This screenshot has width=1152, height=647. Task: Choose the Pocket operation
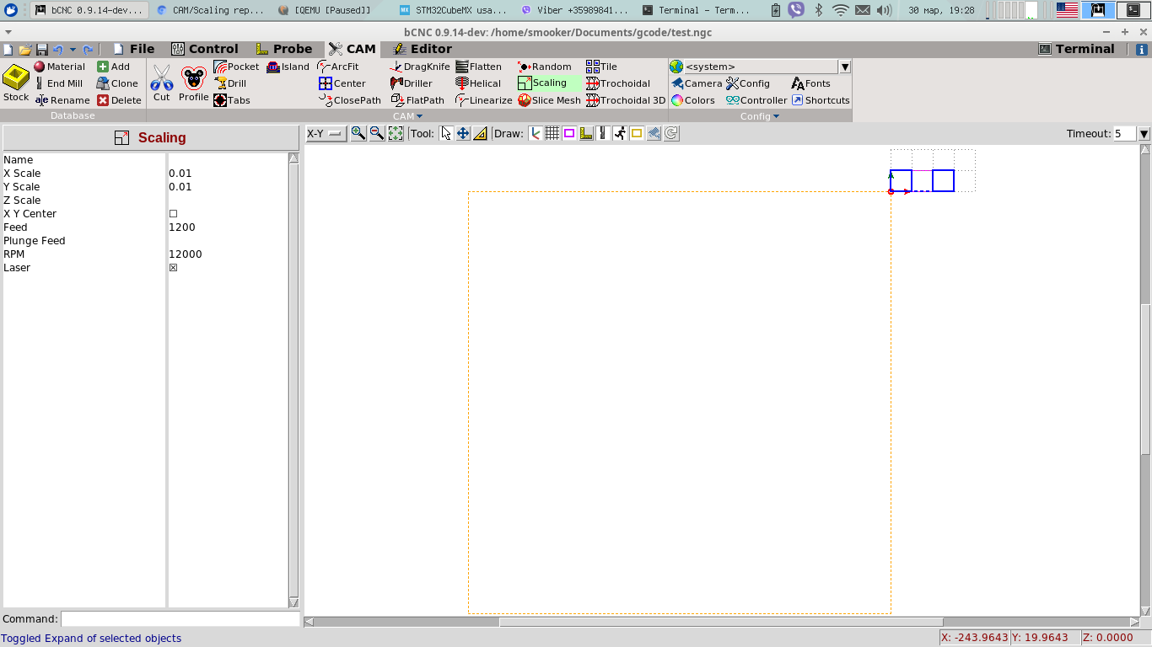pos(236,67)
